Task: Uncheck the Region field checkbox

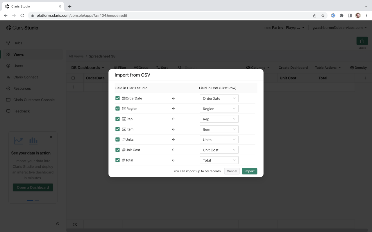Action: click(x=117, y=108)
